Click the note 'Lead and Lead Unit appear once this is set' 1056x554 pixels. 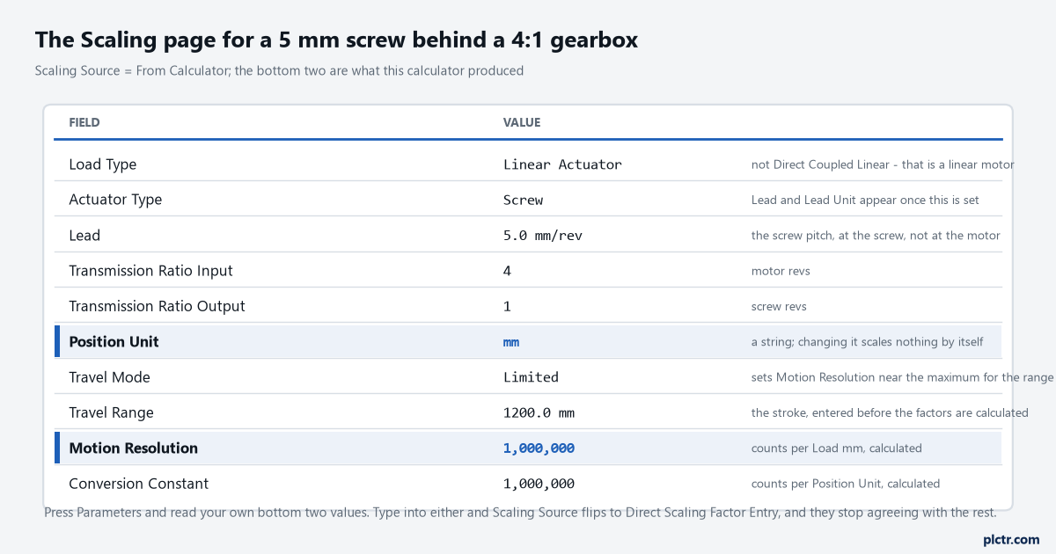865,200
